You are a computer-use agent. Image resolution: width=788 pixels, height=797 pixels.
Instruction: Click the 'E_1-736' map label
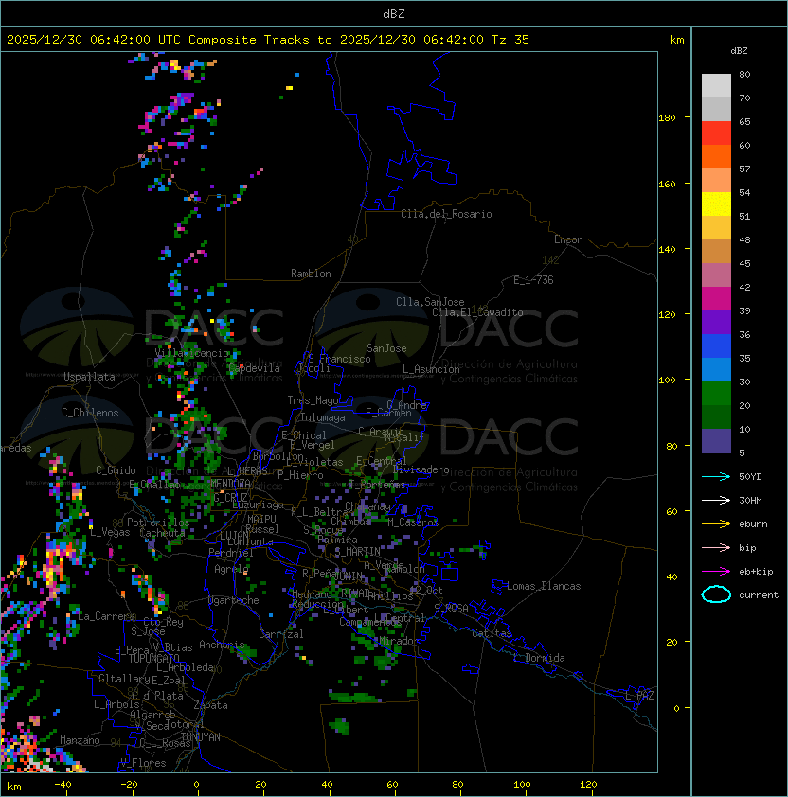click(533, 280)
